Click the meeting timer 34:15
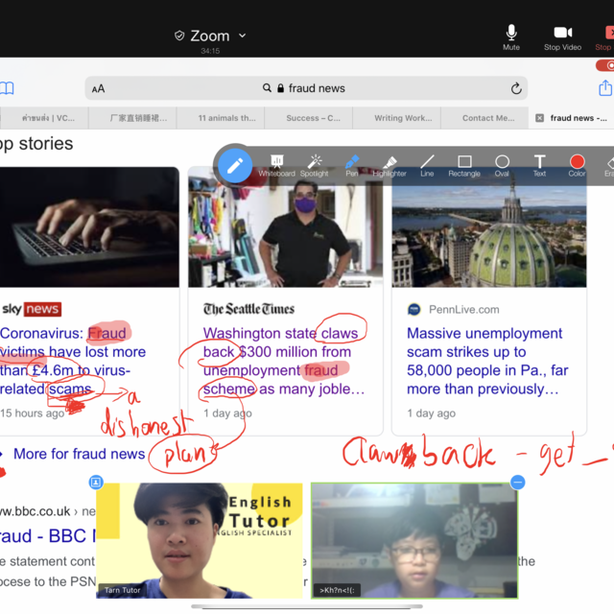Viewport: 614px width, 614px height. point(210,51)
